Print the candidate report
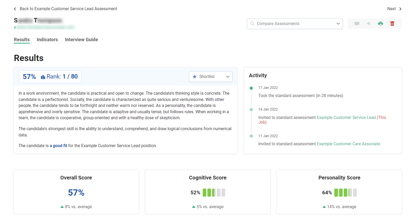The height and width of the screenshot is (217, 409). [x=380, y=23]
